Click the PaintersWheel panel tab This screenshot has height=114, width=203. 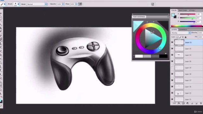tap(139, 17)
